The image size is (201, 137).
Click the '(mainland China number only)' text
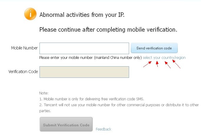pos(118,57)
